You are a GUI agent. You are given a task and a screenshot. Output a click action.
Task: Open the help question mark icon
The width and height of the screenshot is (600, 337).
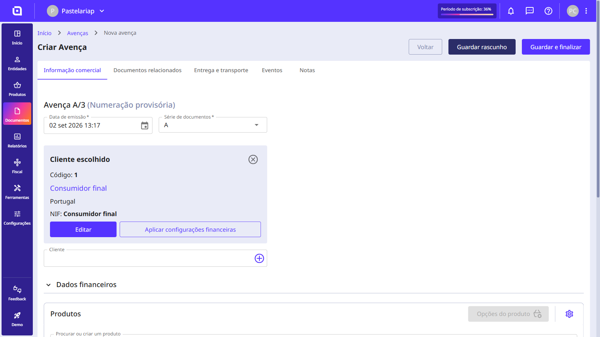click(x=548, y=11)
